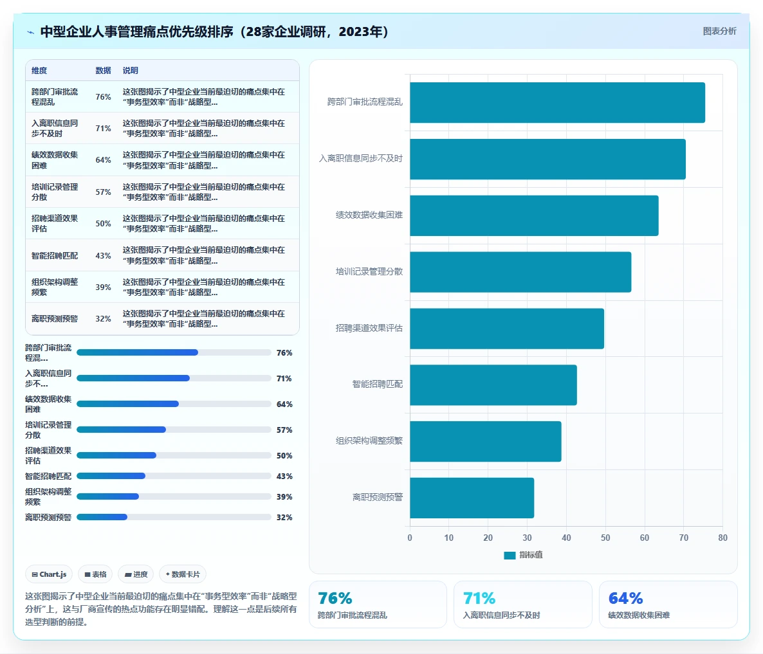Open the 71% 入离职信息同步不及时 data card

(x=522, y=604)
